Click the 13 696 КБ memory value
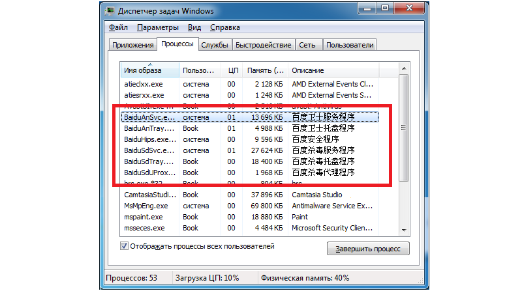522x291 pixels. pos(267,117)
